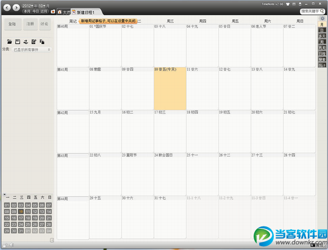Select the 新建日程1 tab
This screenshot has width=328, height=250.
pos(86,13)
